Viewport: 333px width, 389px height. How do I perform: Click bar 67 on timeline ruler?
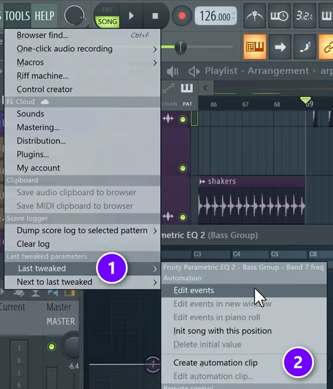(245, 104)
